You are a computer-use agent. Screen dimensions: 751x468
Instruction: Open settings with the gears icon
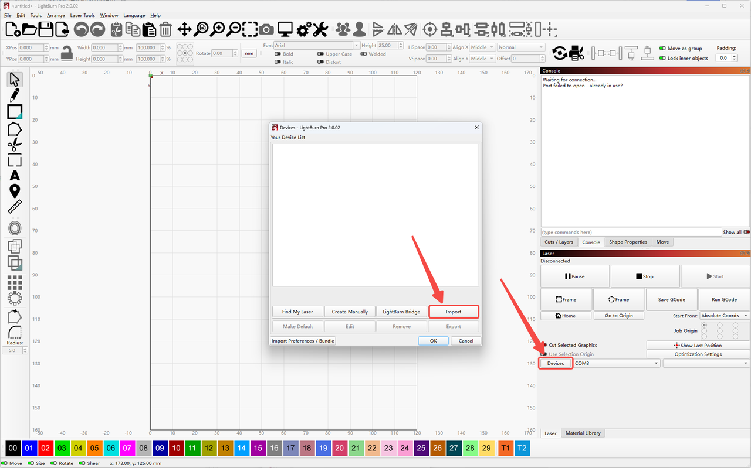pyautogui.click(x=304, y=29)
